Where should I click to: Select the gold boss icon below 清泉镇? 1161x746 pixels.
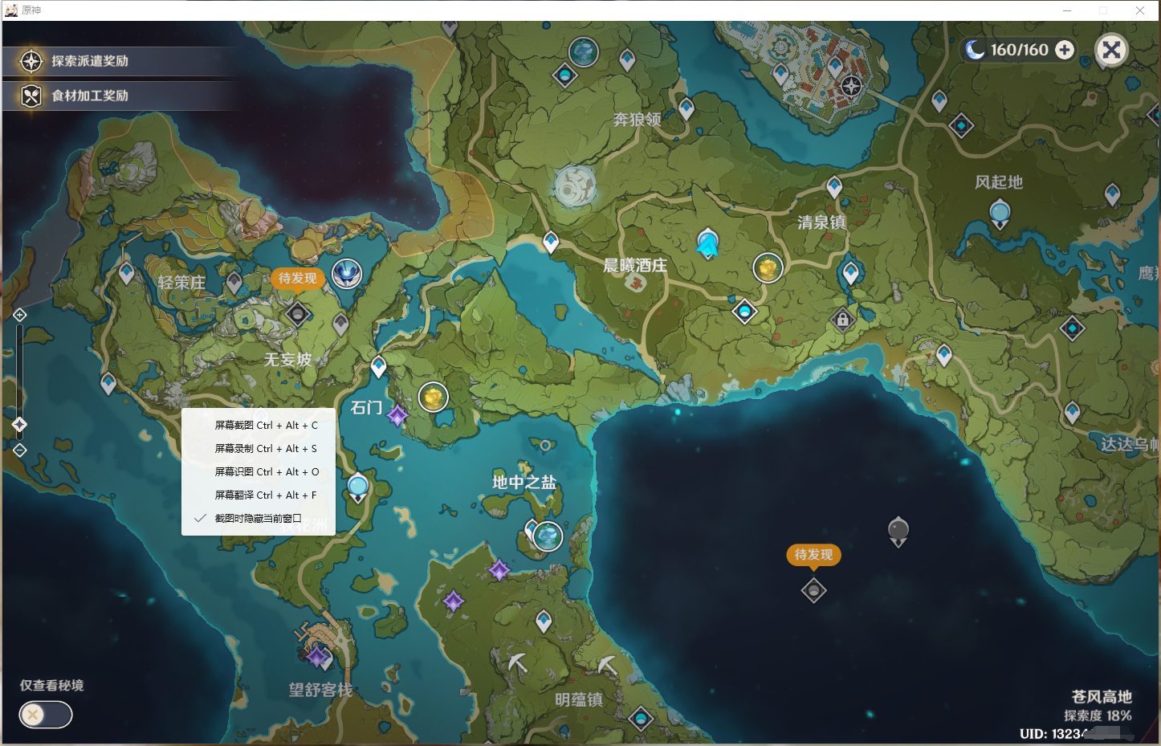(768, 267)
